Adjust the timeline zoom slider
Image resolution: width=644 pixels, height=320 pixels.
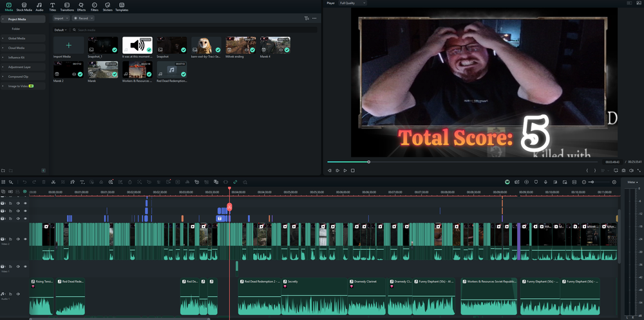pyautogui.click(x=592, y=182)
